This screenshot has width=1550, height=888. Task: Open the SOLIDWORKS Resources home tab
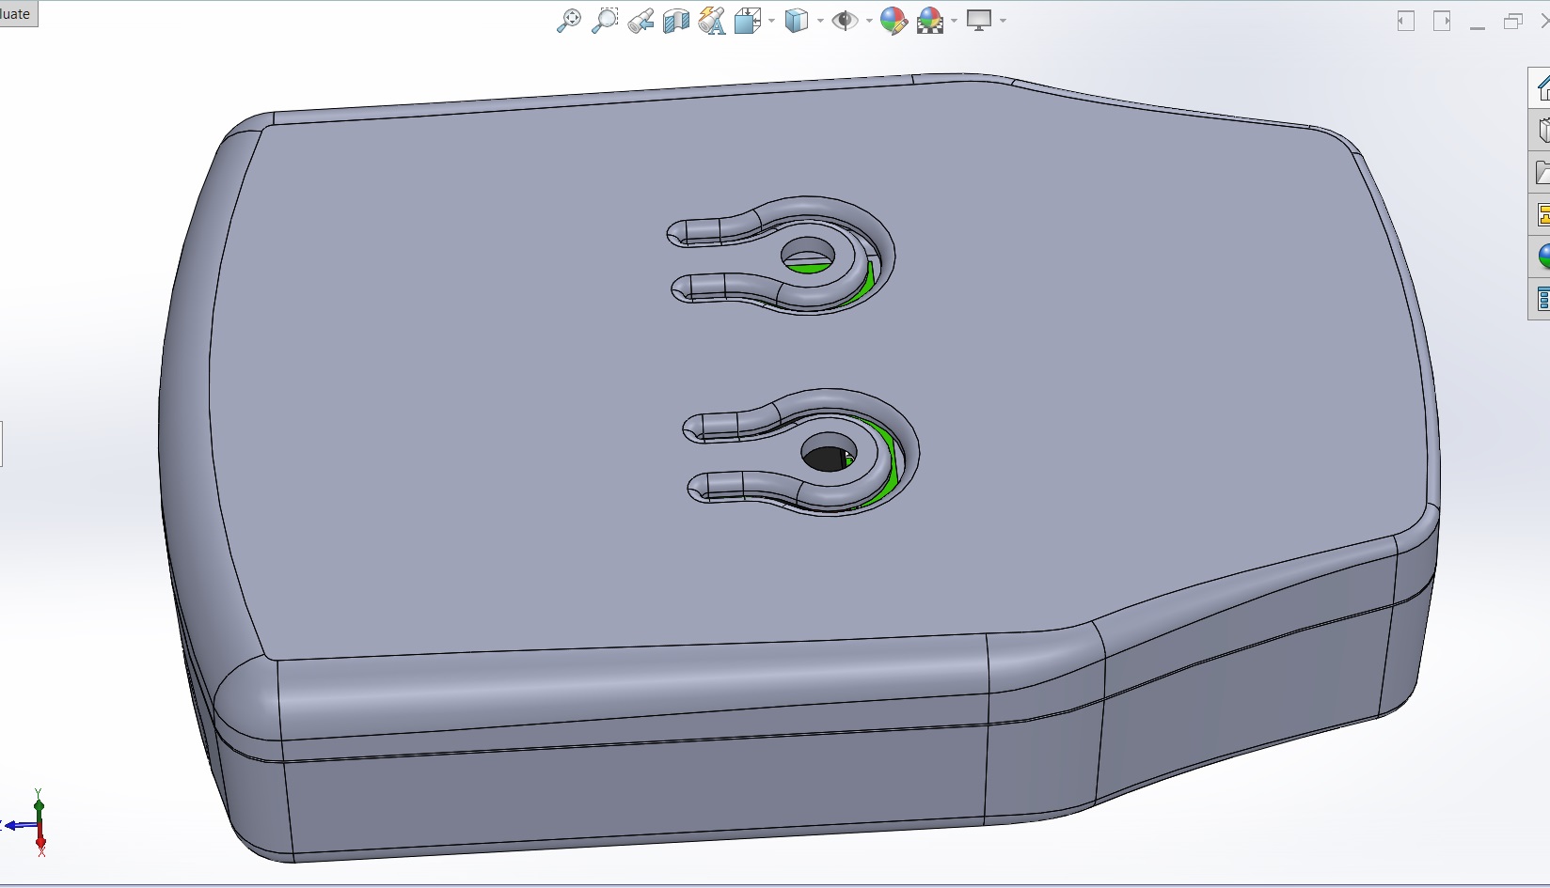pos(1541,87)
